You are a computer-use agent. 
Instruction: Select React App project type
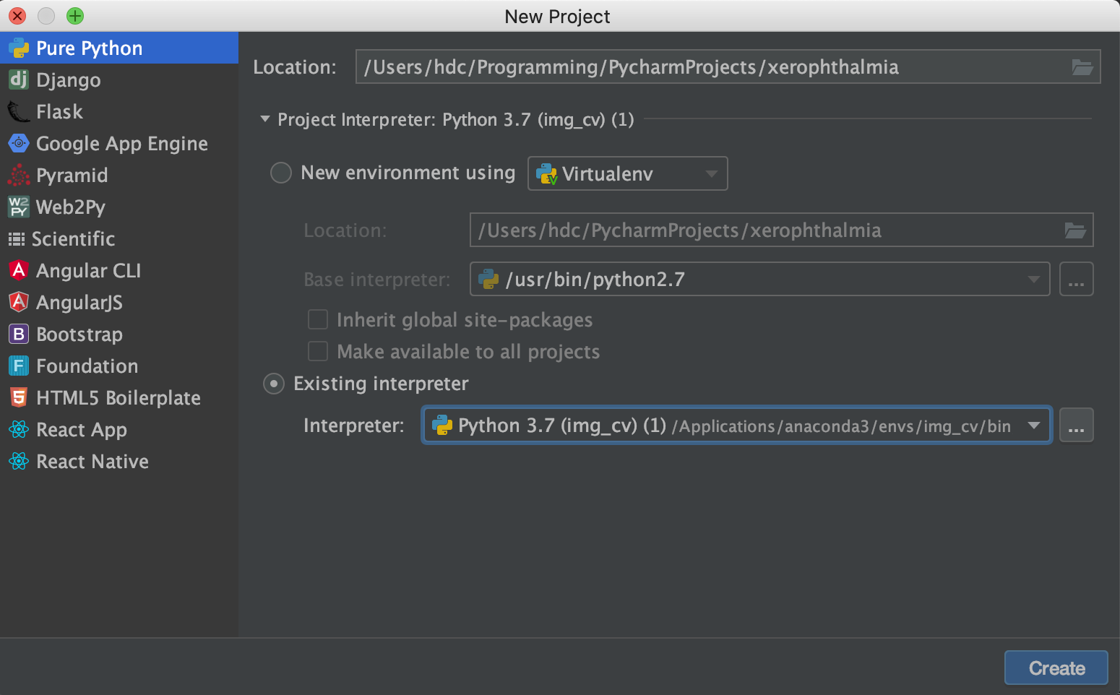coord(119,429)
